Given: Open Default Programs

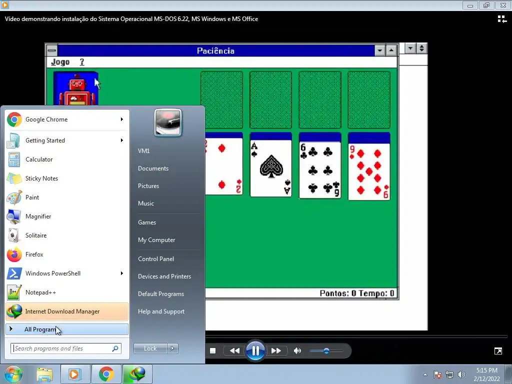Looking at the screenshot, I should tap(160, 294).
